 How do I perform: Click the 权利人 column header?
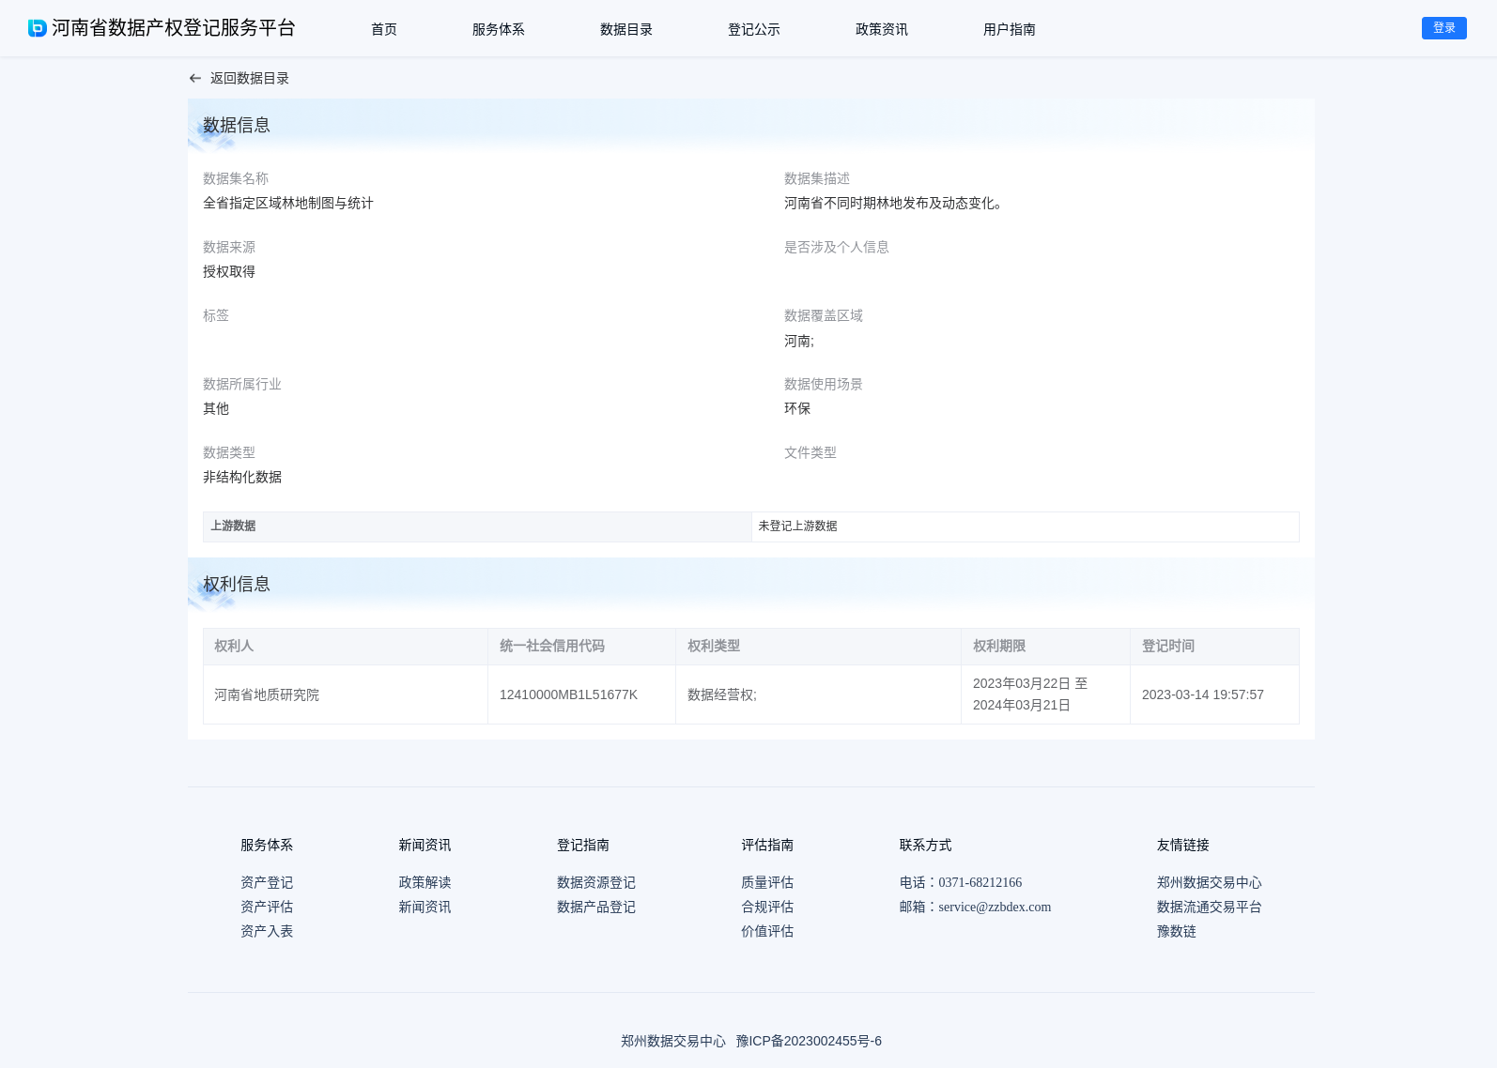(346, 647)
